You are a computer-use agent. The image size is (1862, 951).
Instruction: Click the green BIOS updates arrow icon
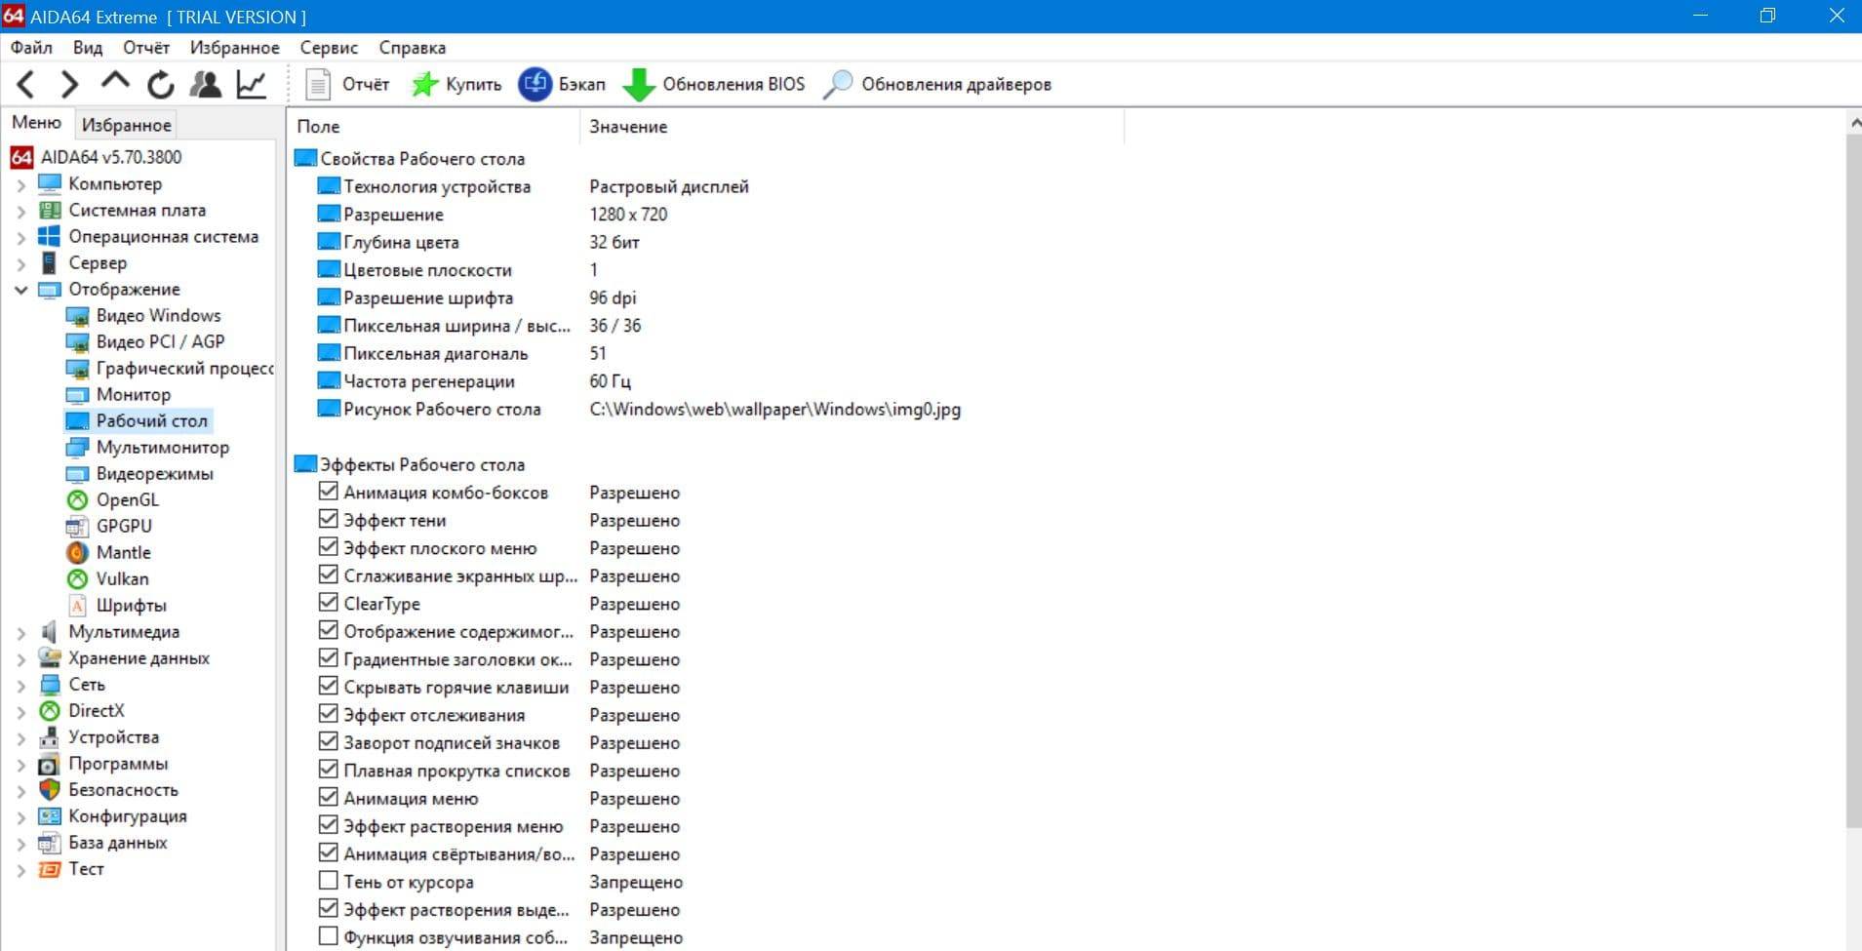639,85
